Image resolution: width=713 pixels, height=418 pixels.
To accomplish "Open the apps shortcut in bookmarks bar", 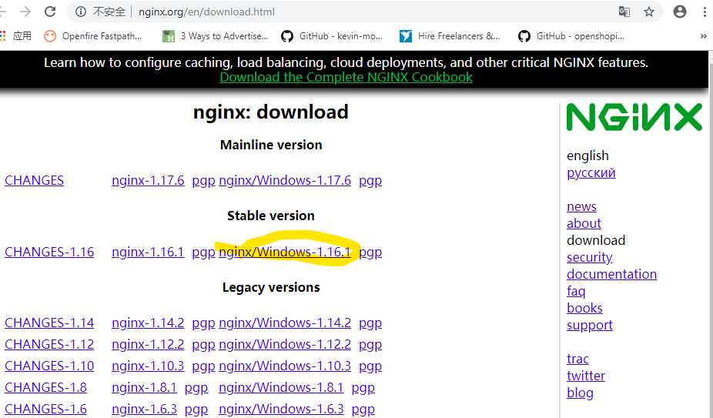I will pos(16,36).
